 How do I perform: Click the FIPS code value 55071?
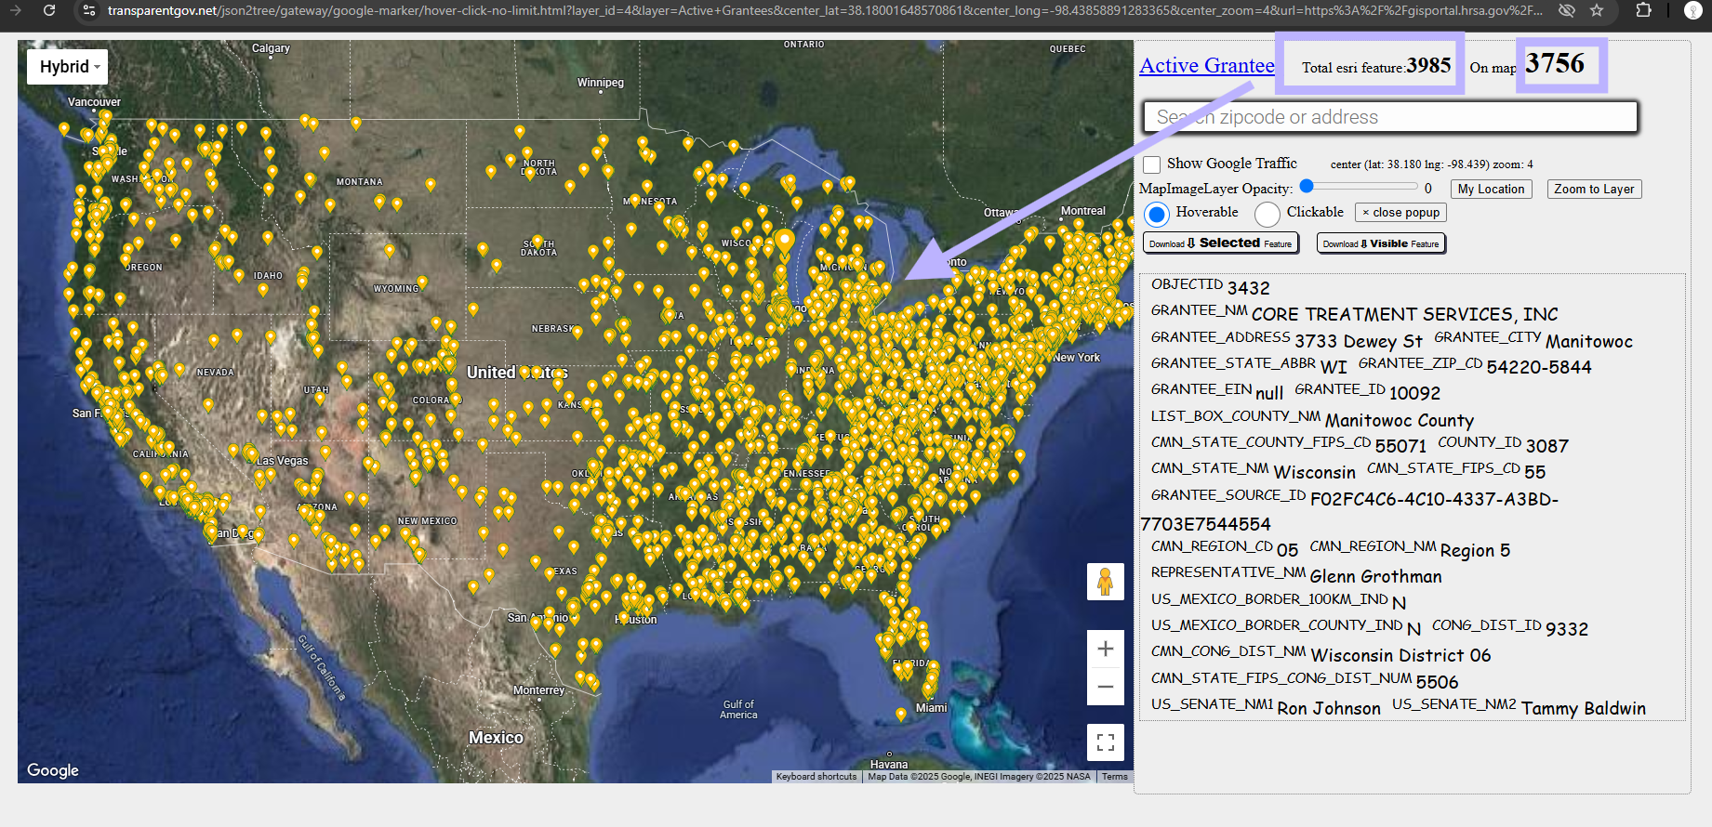click(1400, 446)
